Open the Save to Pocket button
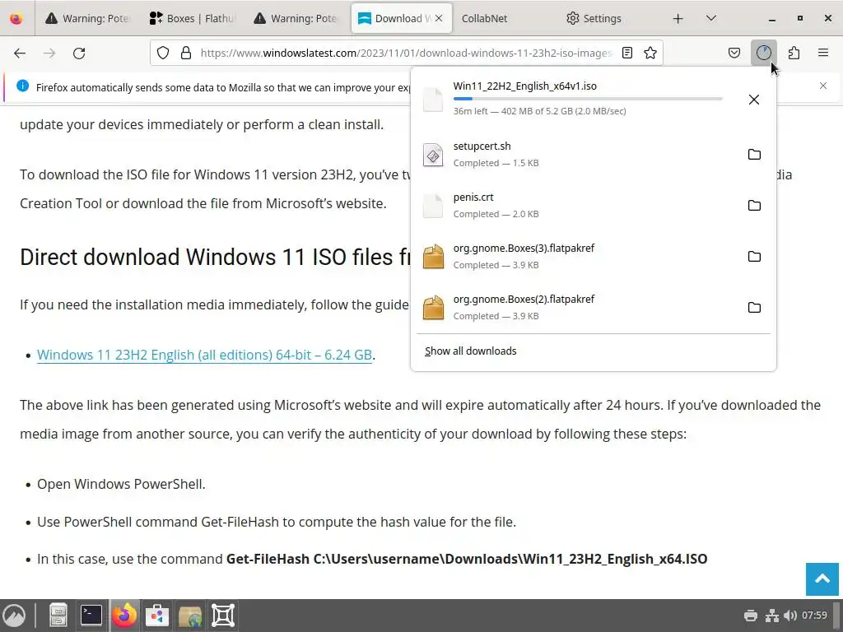The width and height of the screenshot is (843, 632). click(x=734, y=53)
